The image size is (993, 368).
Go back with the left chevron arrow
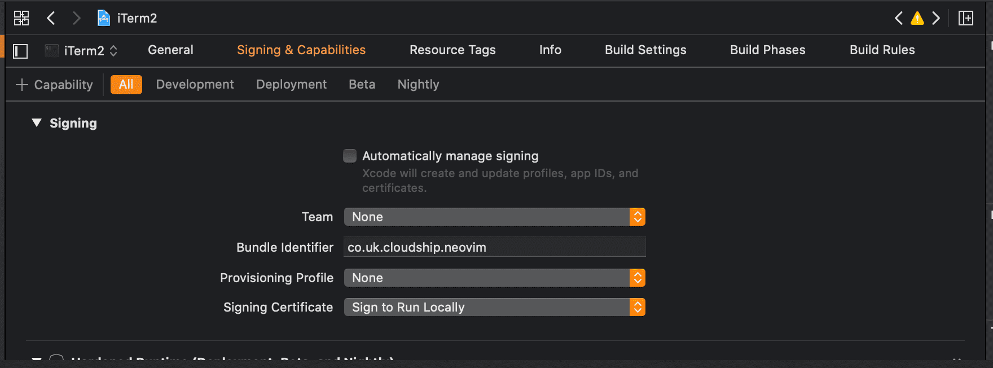point(51,18)
